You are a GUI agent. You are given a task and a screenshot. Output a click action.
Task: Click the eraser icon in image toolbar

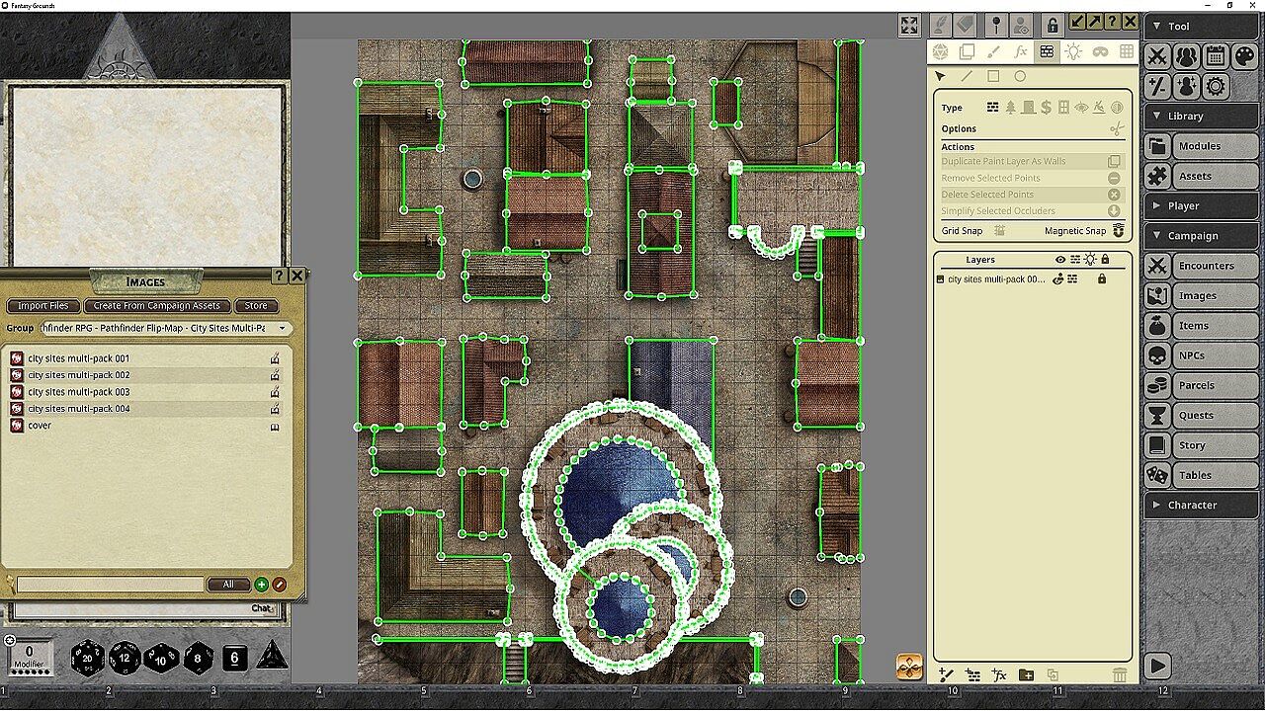(x=966, y=24)
